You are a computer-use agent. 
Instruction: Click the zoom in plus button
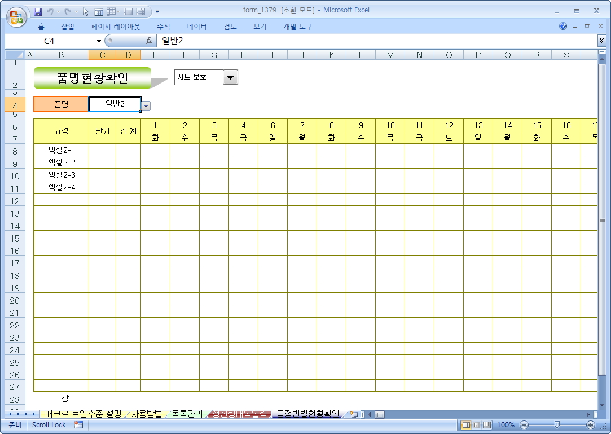(591, 425)
